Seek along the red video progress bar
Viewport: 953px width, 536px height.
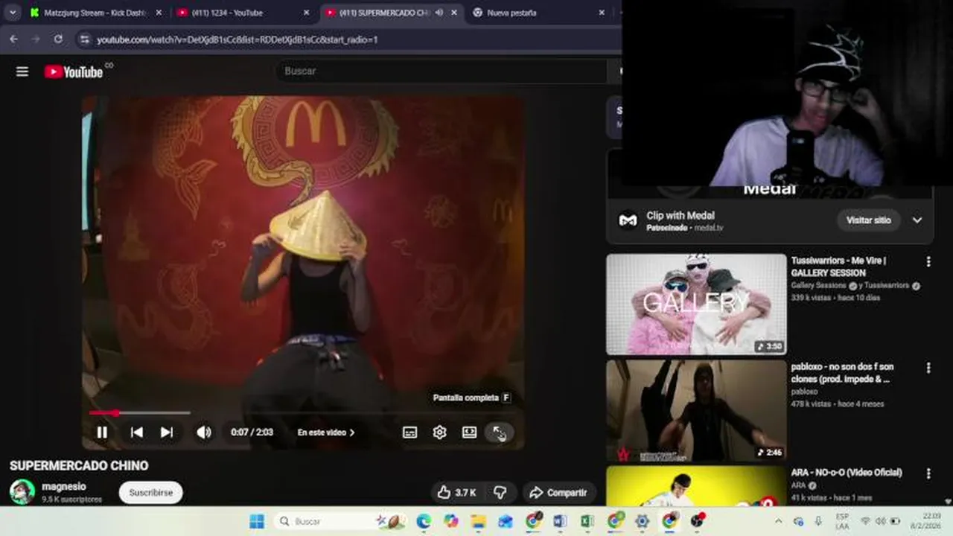(x=304, y=412)
